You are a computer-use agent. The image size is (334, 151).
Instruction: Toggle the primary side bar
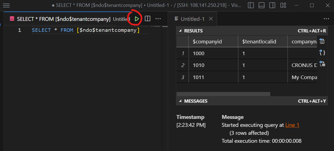[x=251, y=5]
